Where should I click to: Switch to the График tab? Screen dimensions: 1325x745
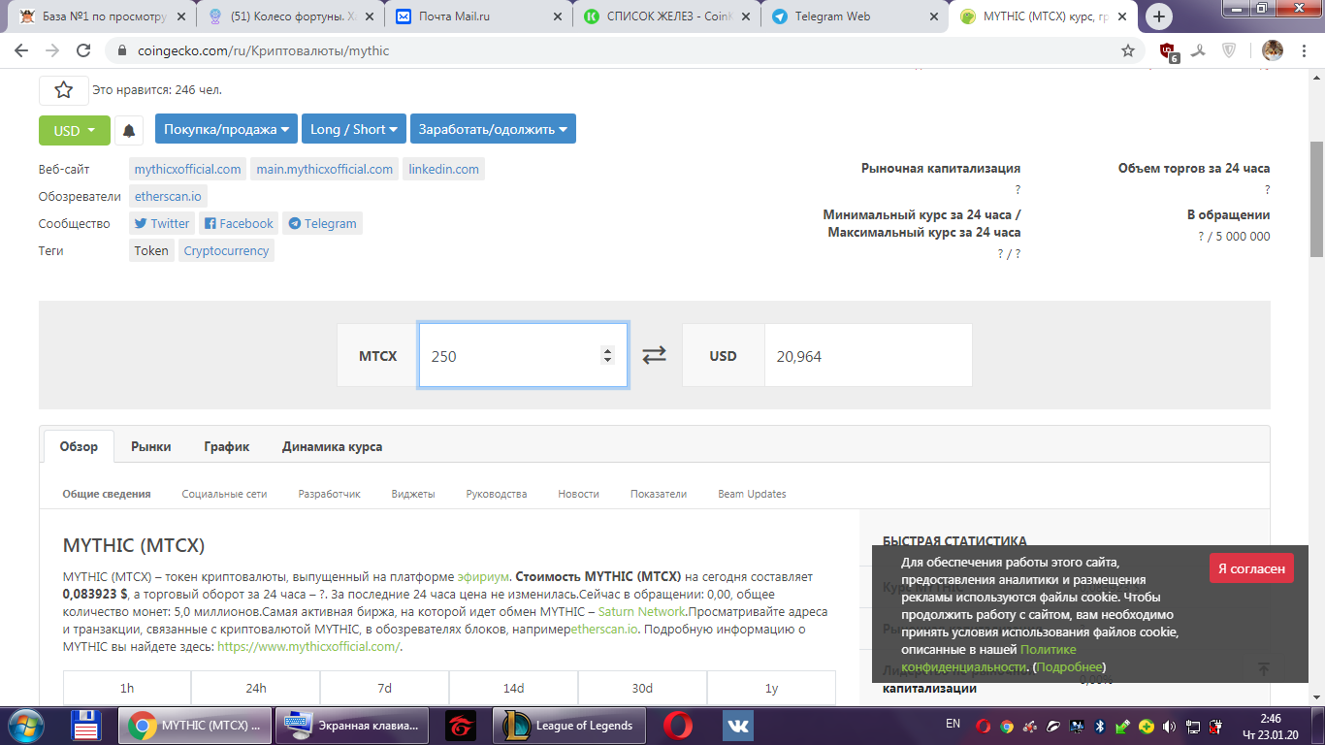point(227,446)
